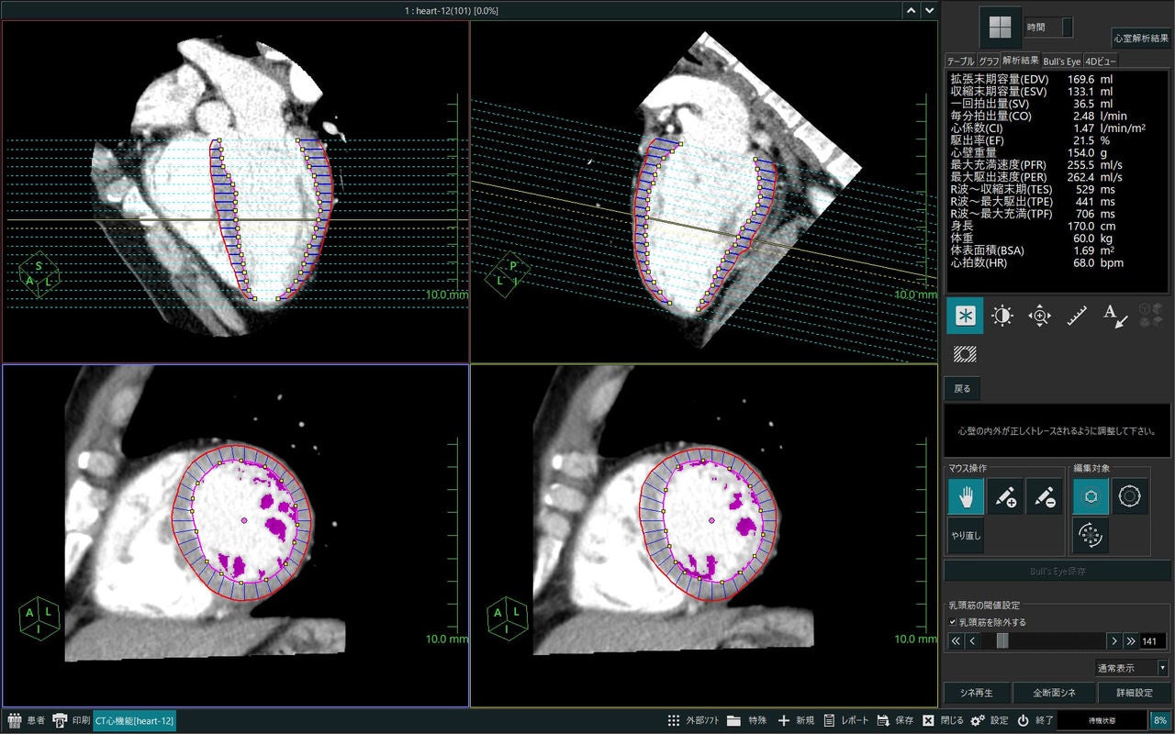Click the 戻る back button

click(x=962, y=389)
